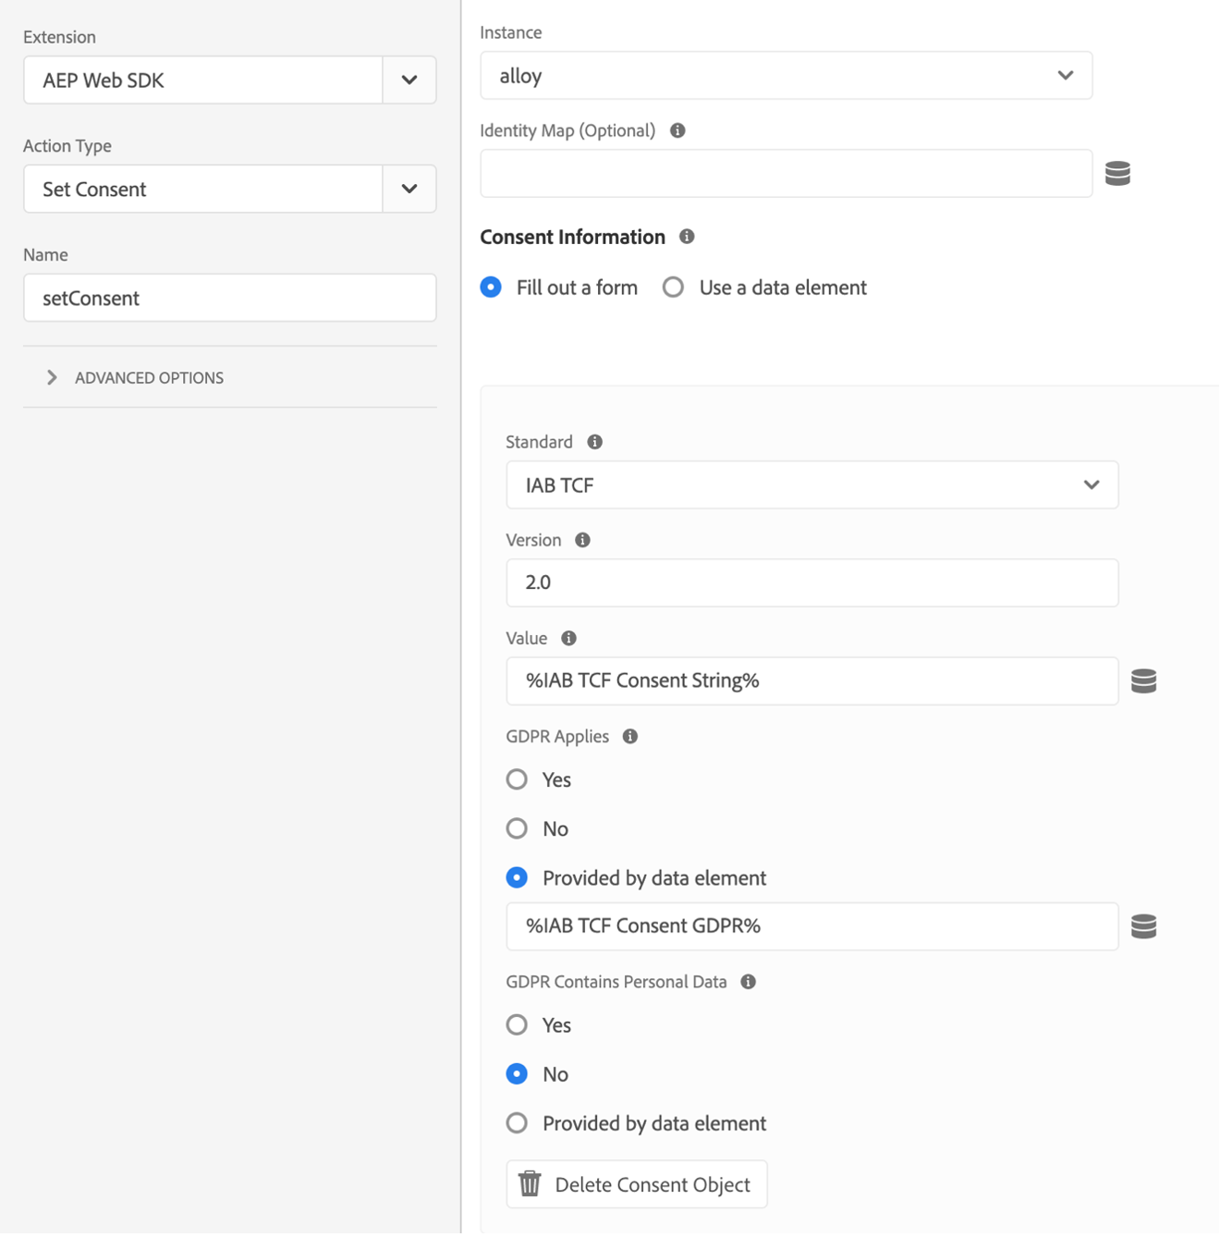
Task: Open data element picker beside Value field
Action: tap(1143, 681)
